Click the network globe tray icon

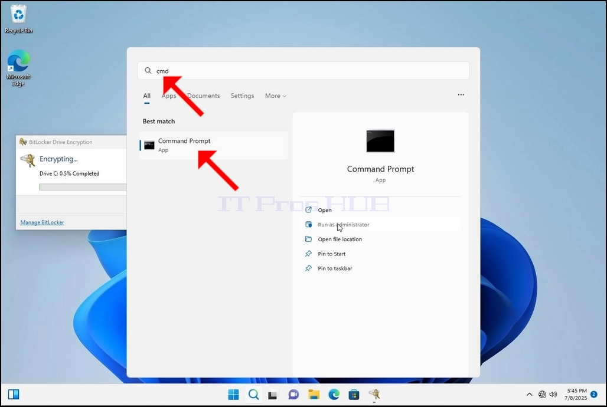click(543, 394)
